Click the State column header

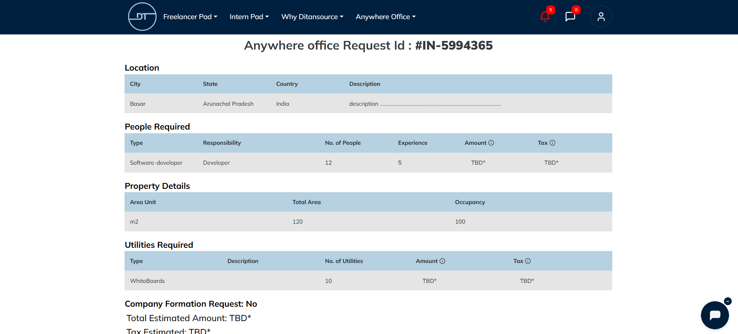coord(210,84)
